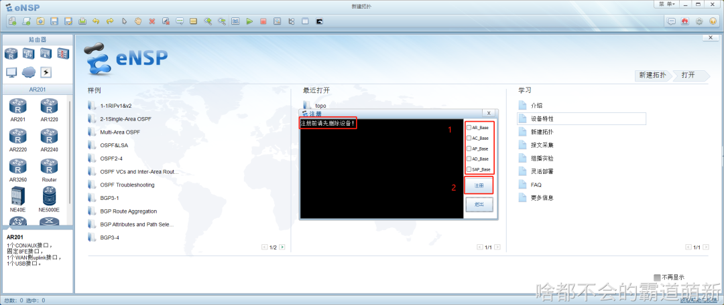Select the cloud device category icon

click(29, 72)
